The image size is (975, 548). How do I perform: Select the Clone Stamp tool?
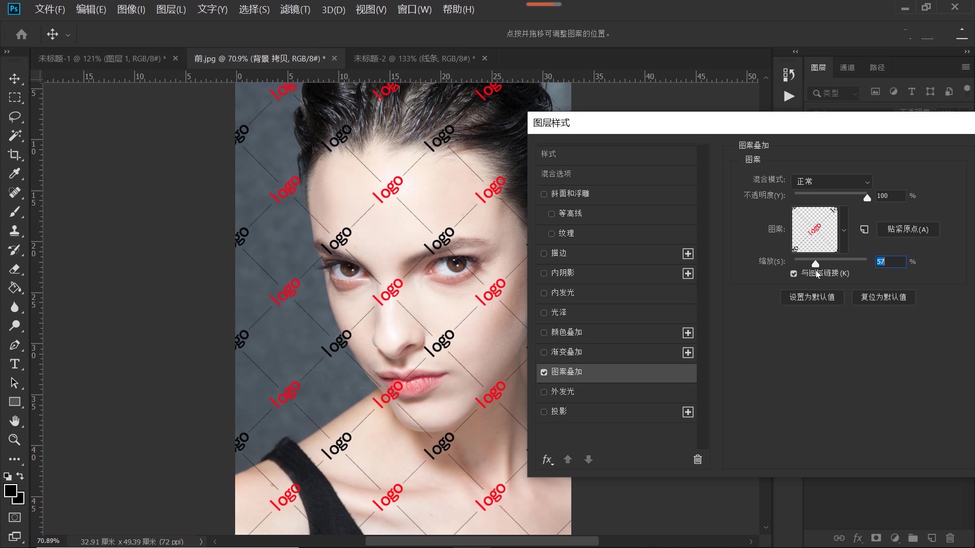[15, 231]
